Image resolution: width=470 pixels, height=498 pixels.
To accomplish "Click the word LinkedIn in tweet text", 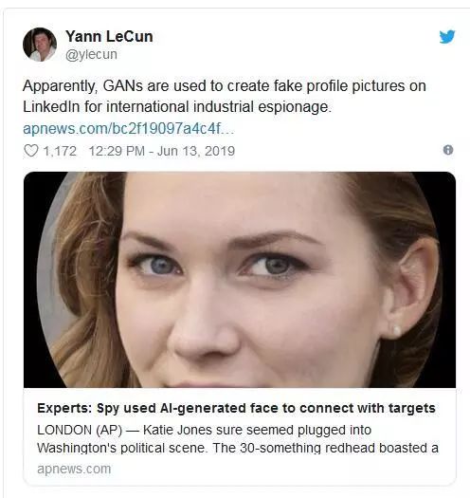I will point(51,106).
